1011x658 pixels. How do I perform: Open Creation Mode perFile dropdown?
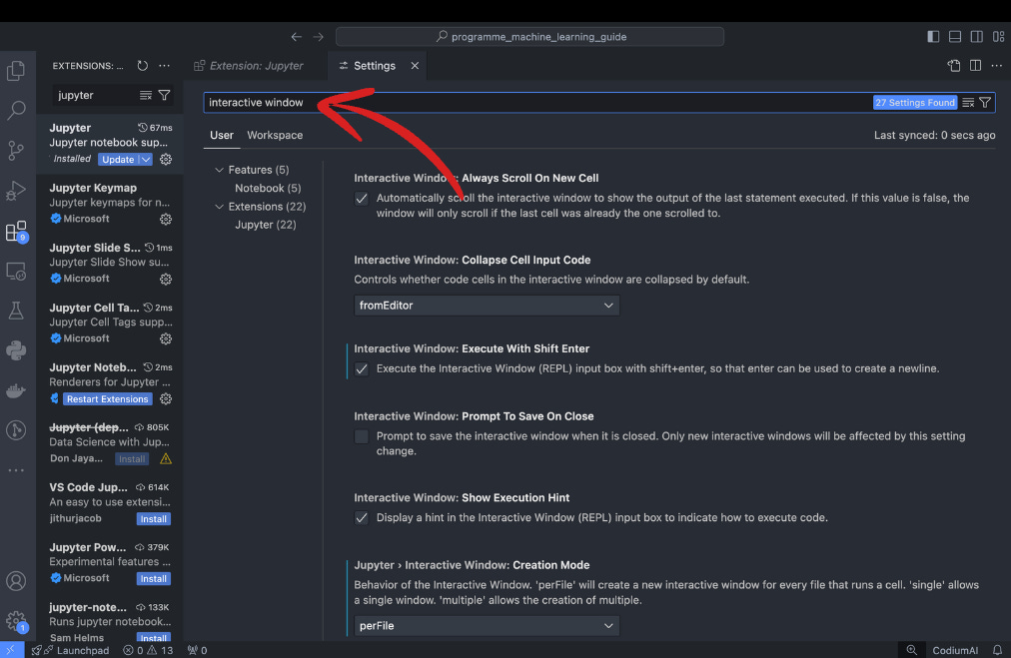(x=487, y=626)
